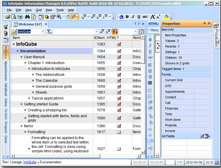Viewport: 221px width, 168px height.
Task: Open the hierarchy button dropdown arrow
Action: coord(77,17)
